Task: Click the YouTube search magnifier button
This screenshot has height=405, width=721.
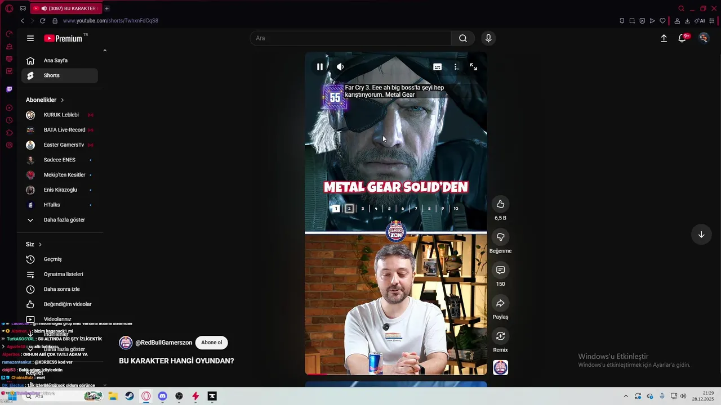Action: 462,38
